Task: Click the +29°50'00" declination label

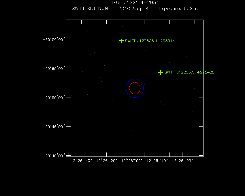Action: [54, 97]
